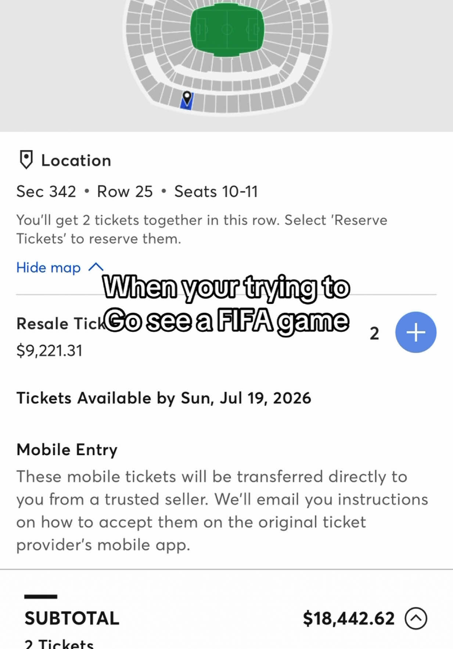Screen dimensions: 453x649
Task: Click the Location heading text
Action: pyautogui.click(x=76, y=160)
